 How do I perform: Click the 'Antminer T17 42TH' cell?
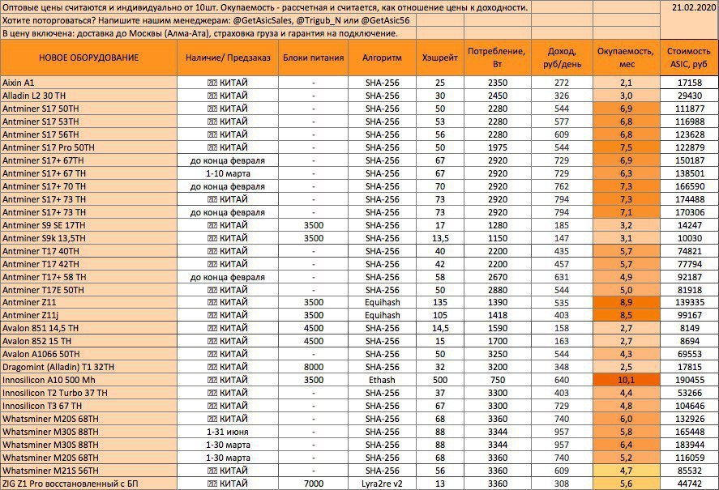tap(88, 264)
